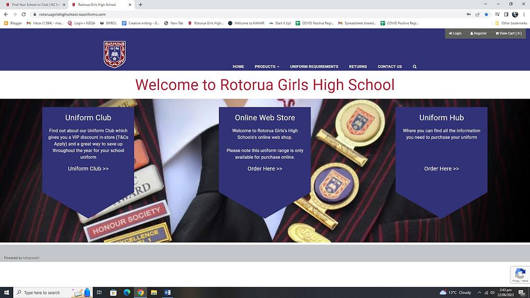Click the reCAPTCHA badge
The width and height of the screenshot is (530, 298).
[519, 275]
